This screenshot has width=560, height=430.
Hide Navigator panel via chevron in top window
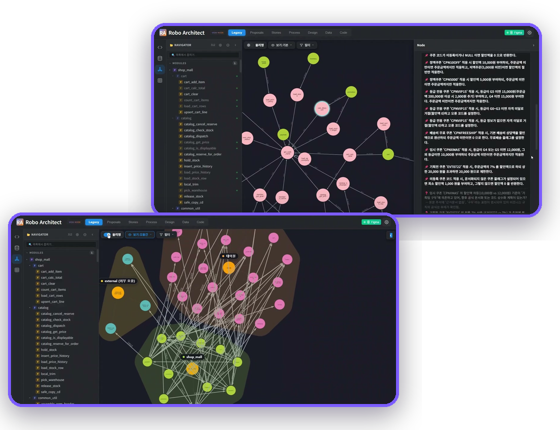(235, 45)
